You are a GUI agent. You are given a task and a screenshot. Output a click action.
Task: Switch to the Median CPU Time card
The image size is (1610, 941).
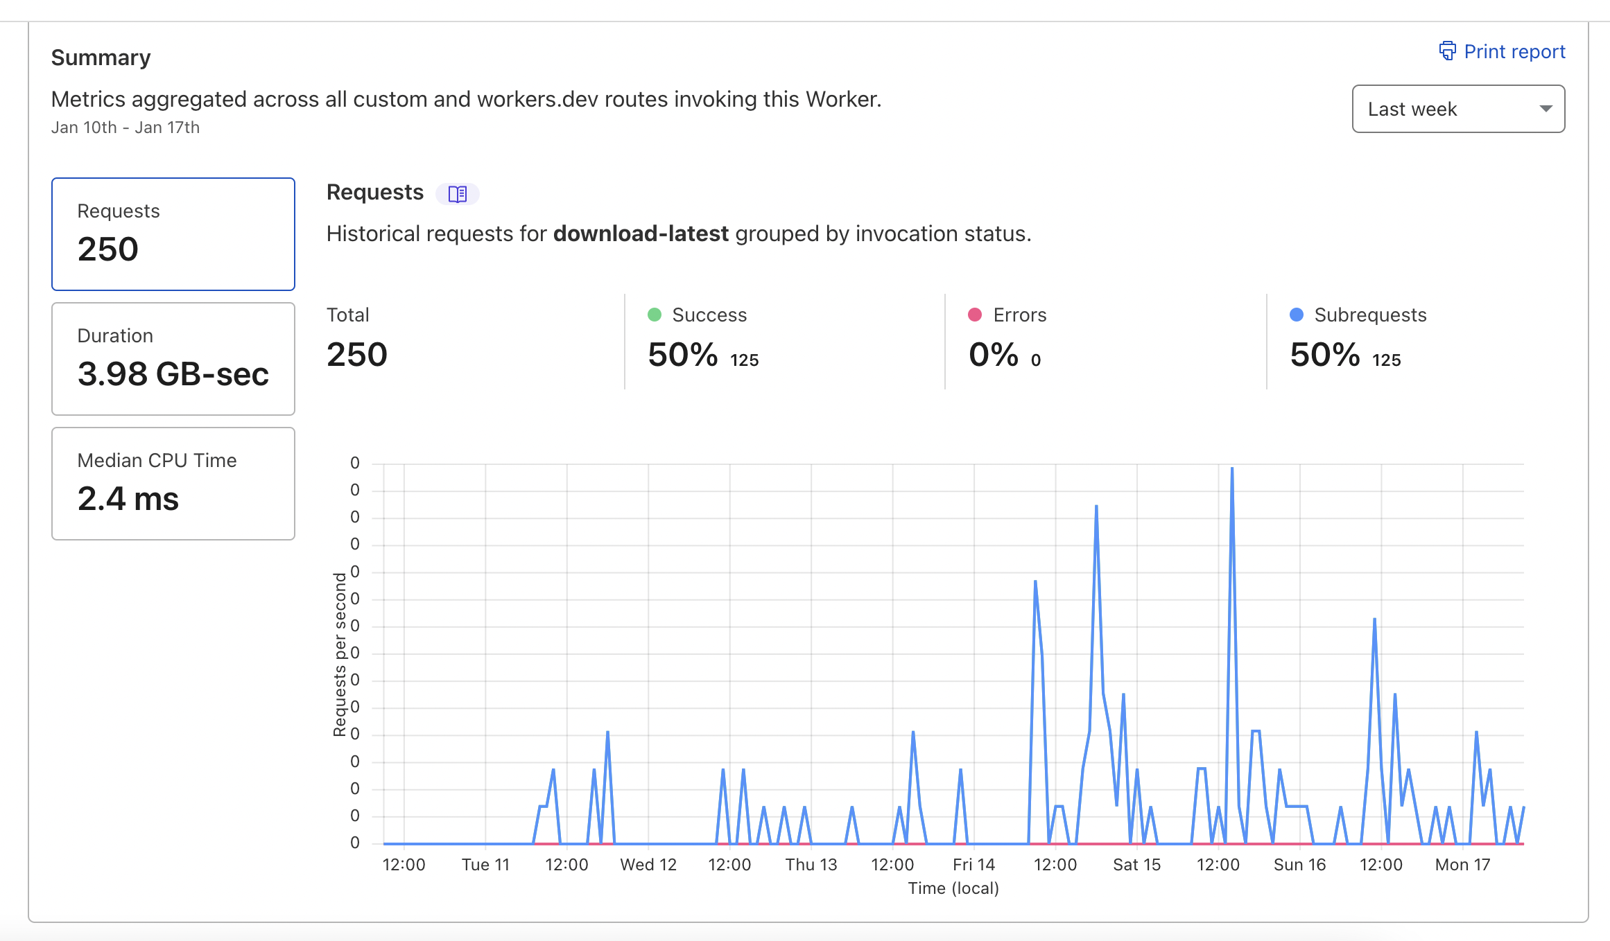tap(173, 483)
